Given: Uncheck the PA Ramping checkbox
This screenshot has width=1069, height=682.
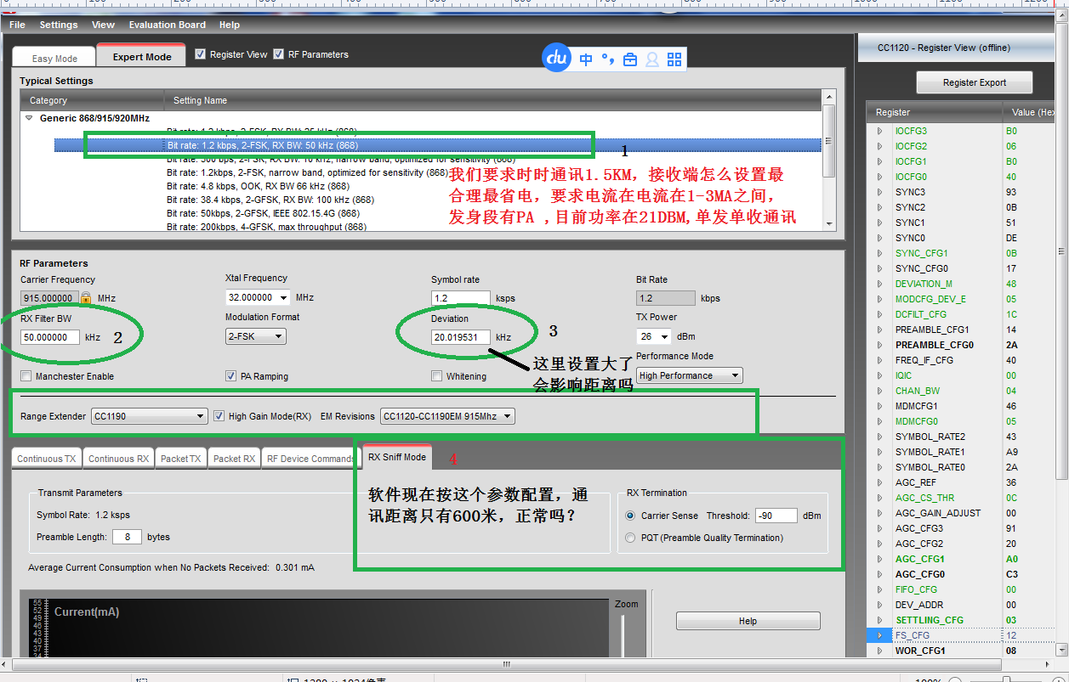Looking at the screenshot, I should point(231,376).
